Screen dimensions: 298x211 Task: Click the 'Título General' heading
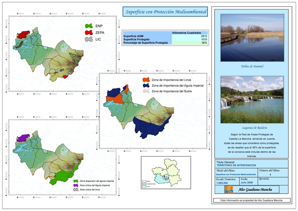click(225, 162)
